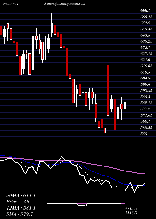Select the 638.25 price level label
The image size is (156, 219).
[x=146, y=41]
